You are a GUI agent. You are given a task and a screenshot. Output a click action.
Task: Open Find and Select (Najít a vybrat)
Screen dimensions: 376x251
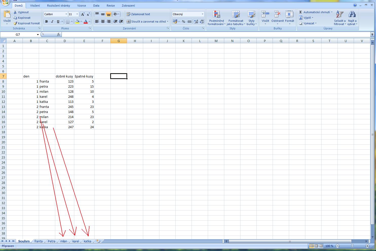pyautogui.click(x=352, y=18)
